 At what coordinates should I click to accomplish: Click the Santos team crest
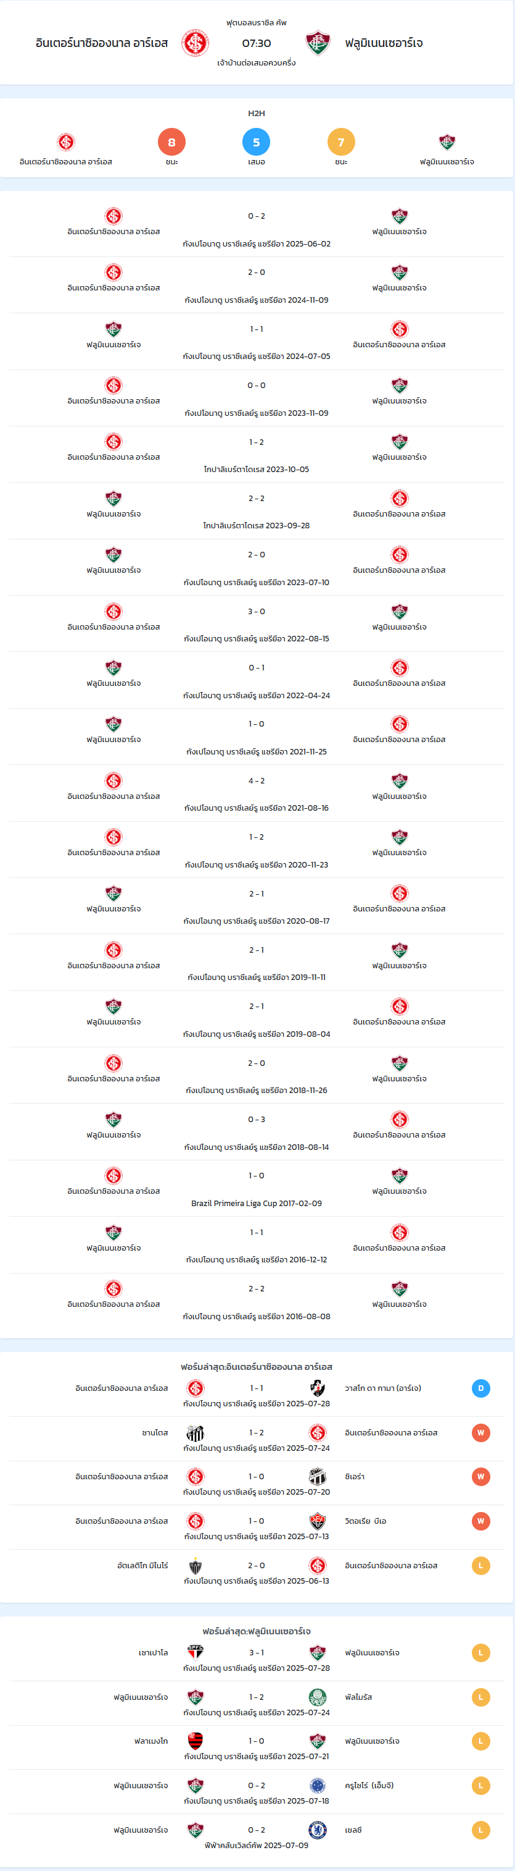195,1433
